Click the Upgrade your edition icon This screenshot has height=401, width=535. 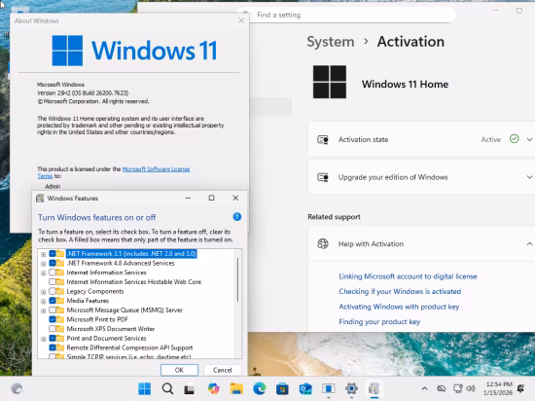tap(323, 177)
